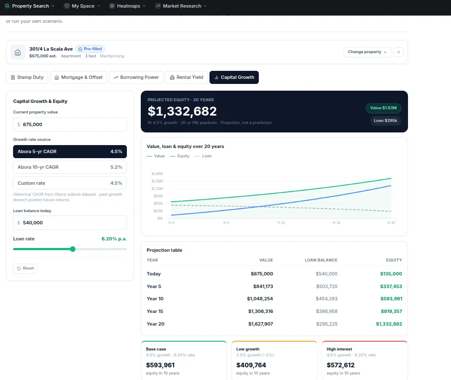Image resolution: width=451 pixels, height=380 pixels.
Task: Click the Reset button
Action: point(25,268)
